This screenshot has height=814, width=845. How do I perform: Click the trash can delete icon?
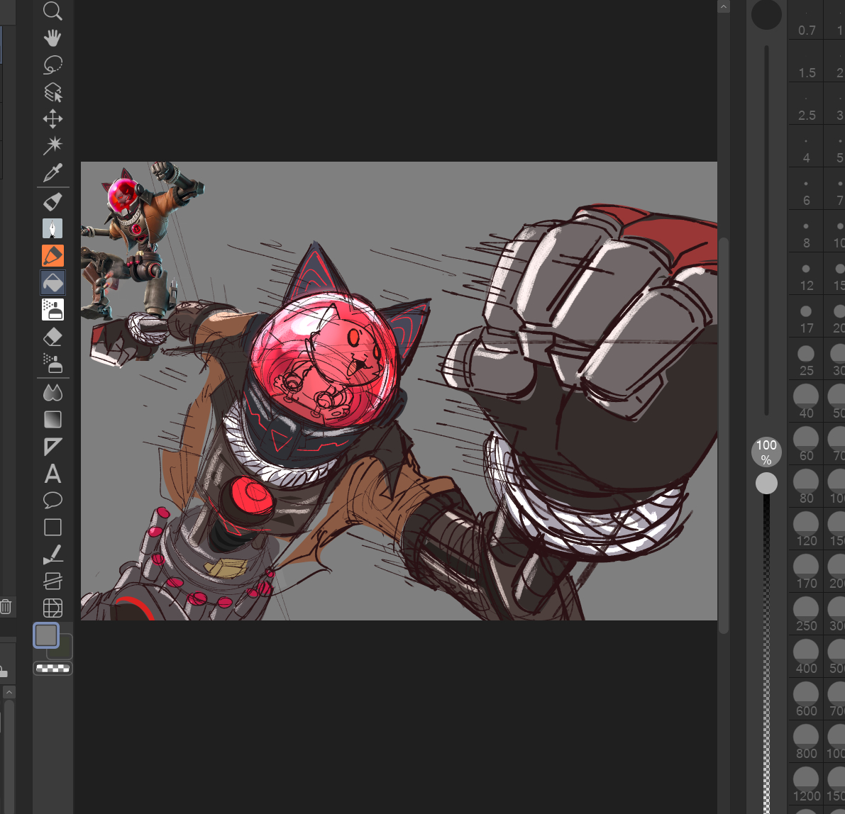[x=6, y=606]
